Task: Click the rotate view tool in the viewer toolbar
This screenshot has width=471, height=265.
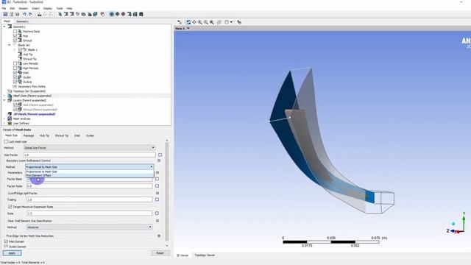Action: click(x=188, y=22)
